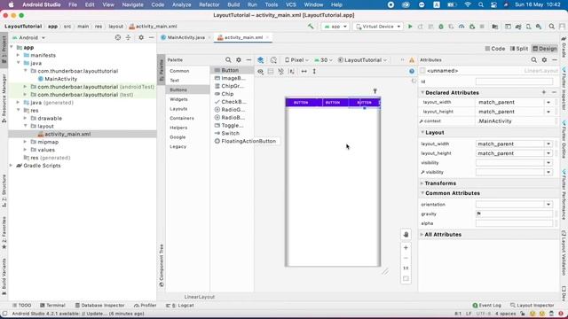This screenshot has width=568, height=319.
Task: Toggle view options with the eye icon
Action: click(x=260, y=71)
